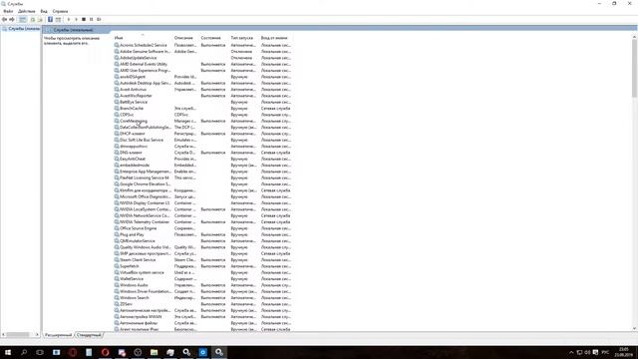Click the Forward arrow in the toolbar
Screen dimensions: 638x359
coord(12,20)
